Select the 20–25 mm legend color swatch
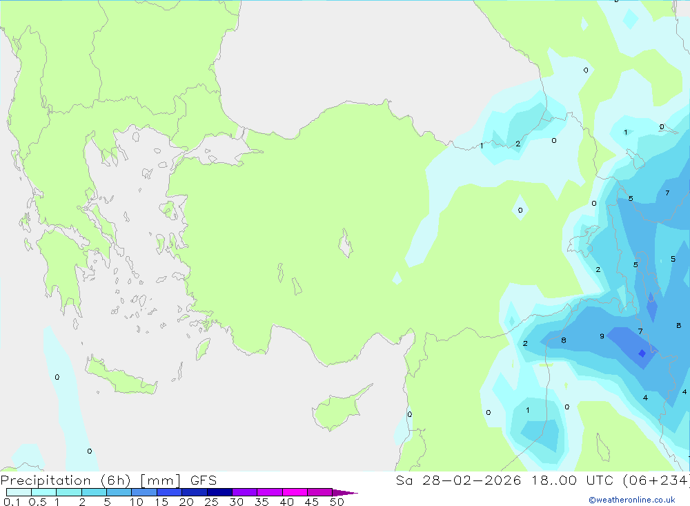The width and height of the screenshot is (690, 506). 195,492
